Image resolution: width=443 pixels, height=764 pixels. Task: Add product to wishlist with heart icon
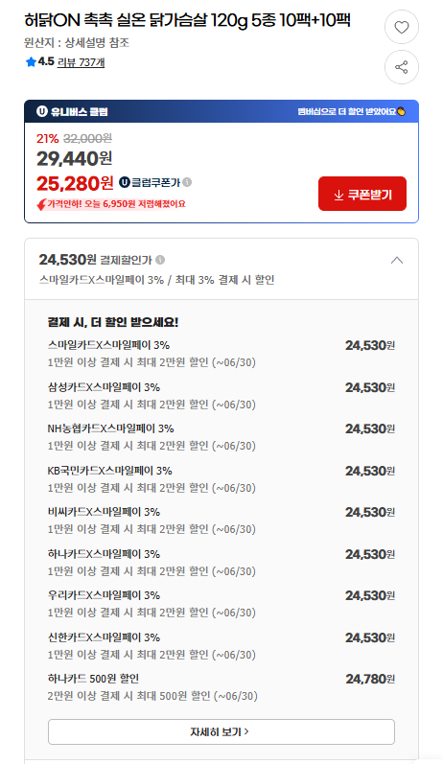pos(402,27)
